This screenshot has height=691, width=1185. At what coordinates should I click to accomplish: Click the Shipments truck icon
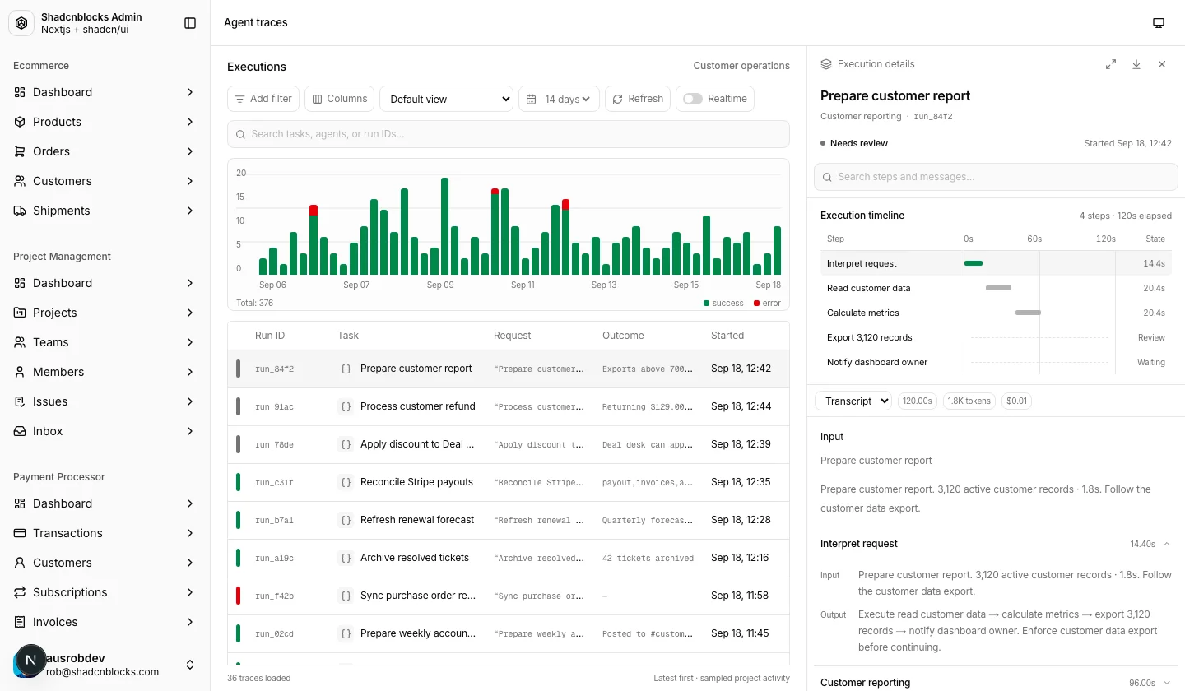coord(20,211)
